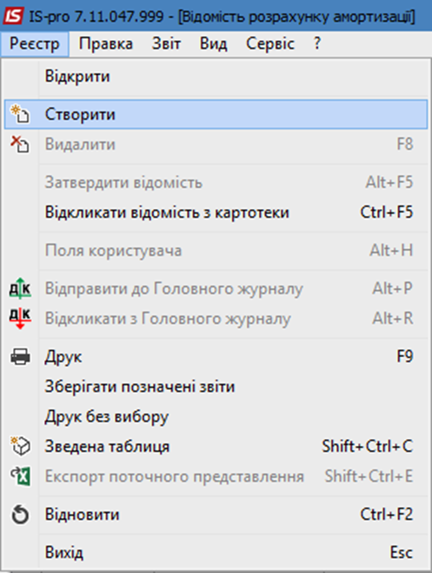Screen dimensions: 432x573
Task: Open the Звіт menu
Action: pos(166,44)
